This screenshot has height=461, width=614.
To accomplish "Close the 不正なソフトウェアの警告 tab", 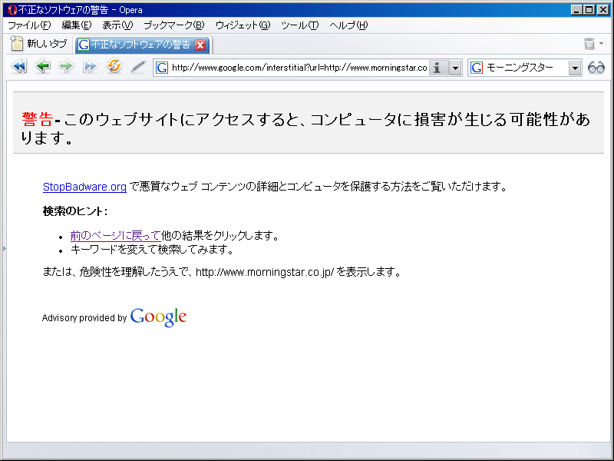I will click(x=200, y=45).
